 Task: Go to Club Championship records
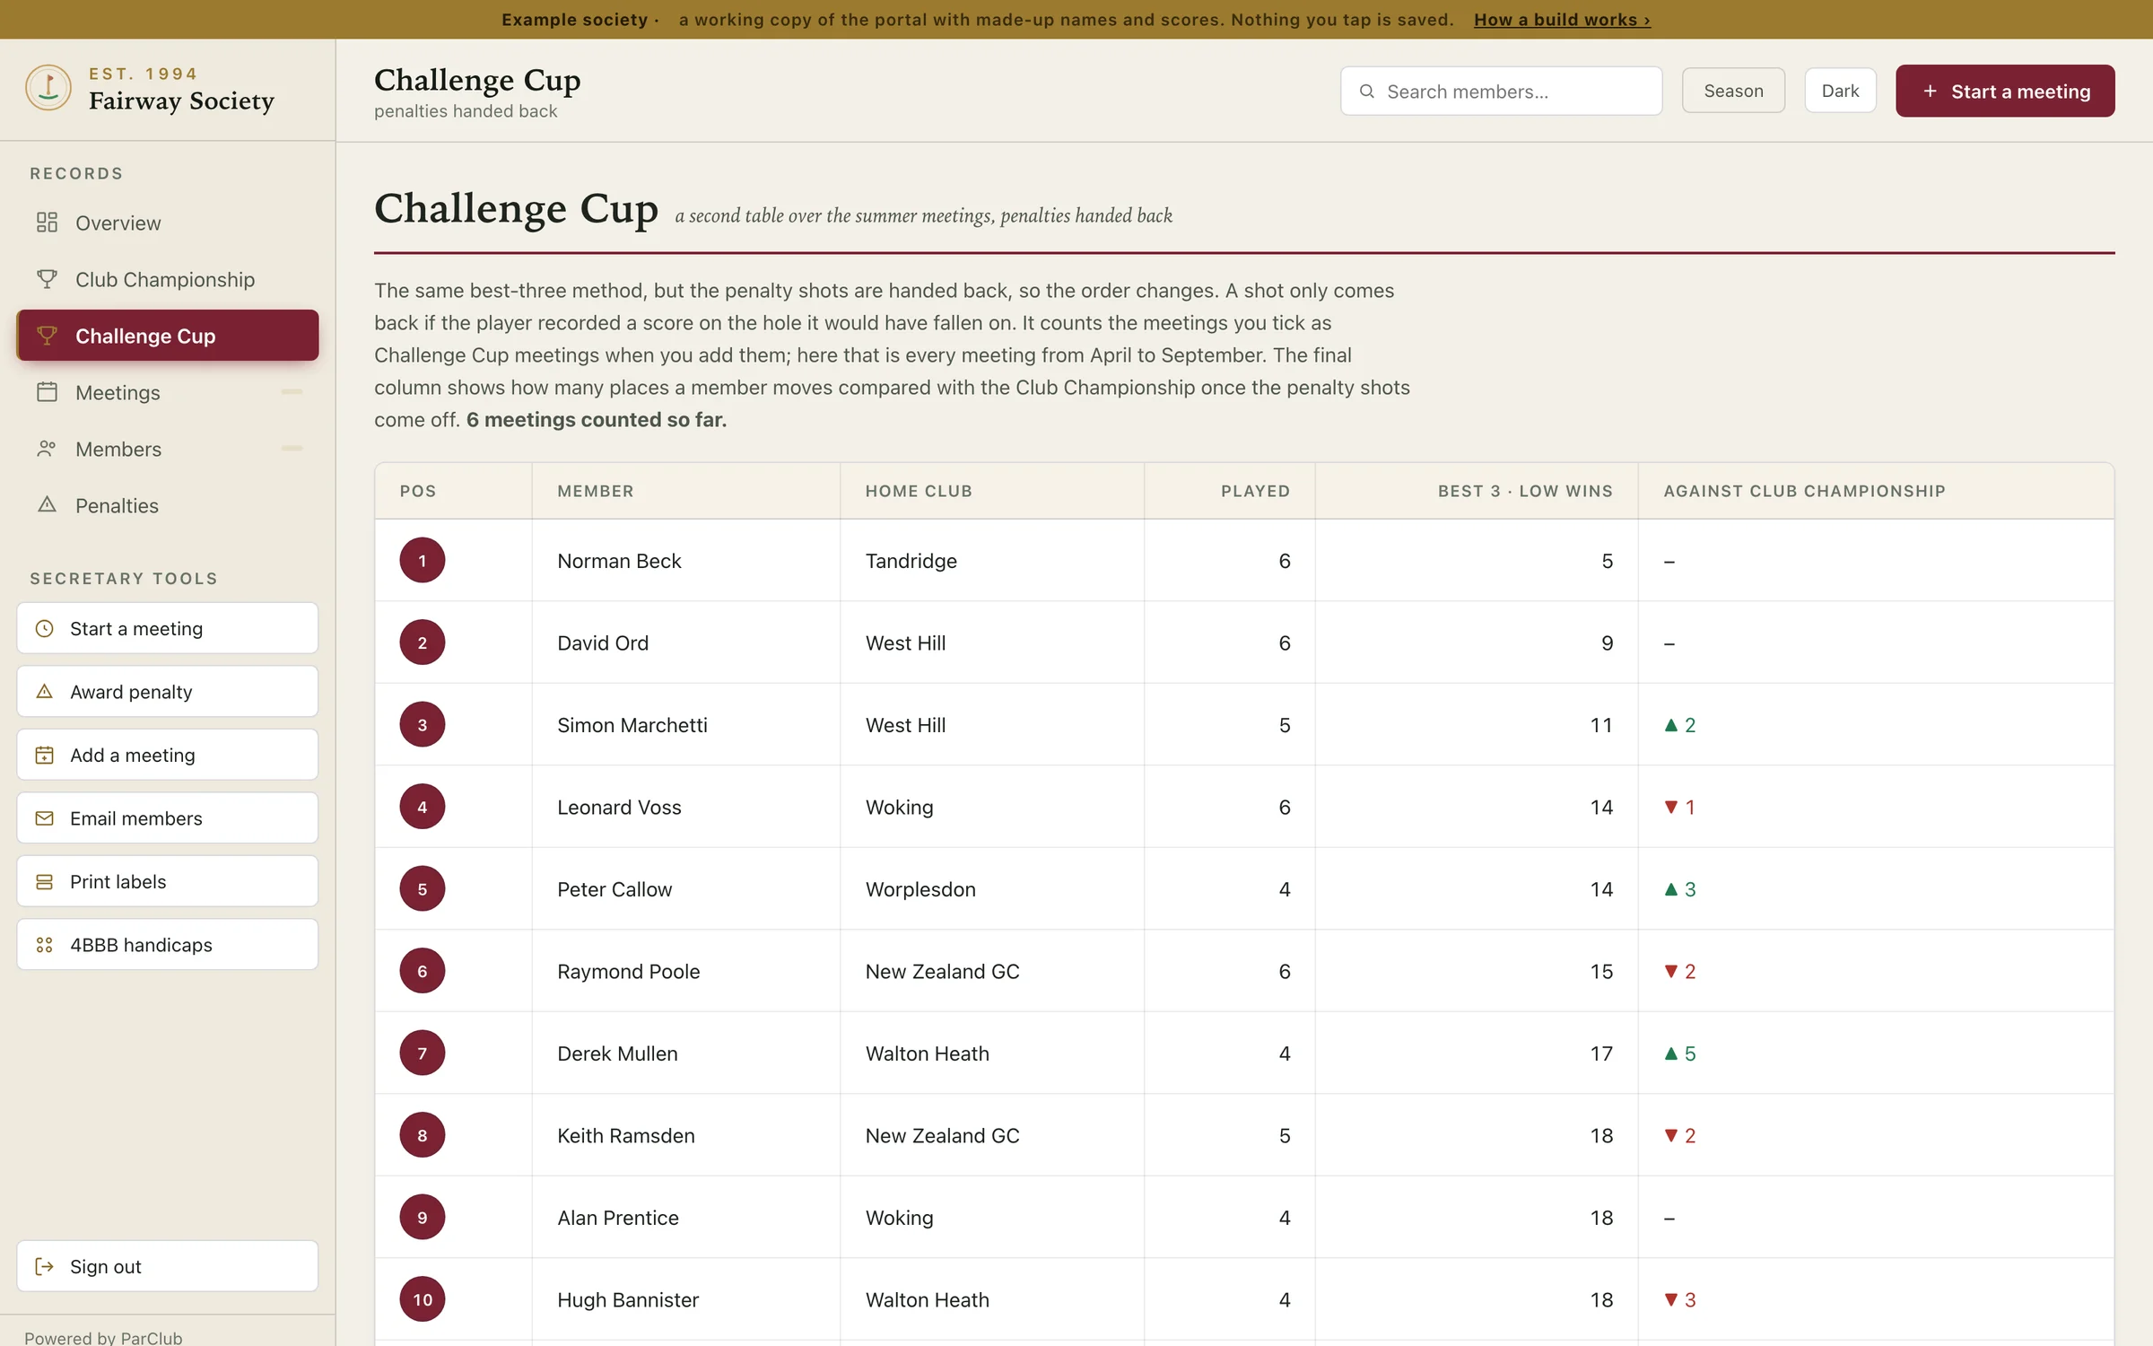[168, 279]
